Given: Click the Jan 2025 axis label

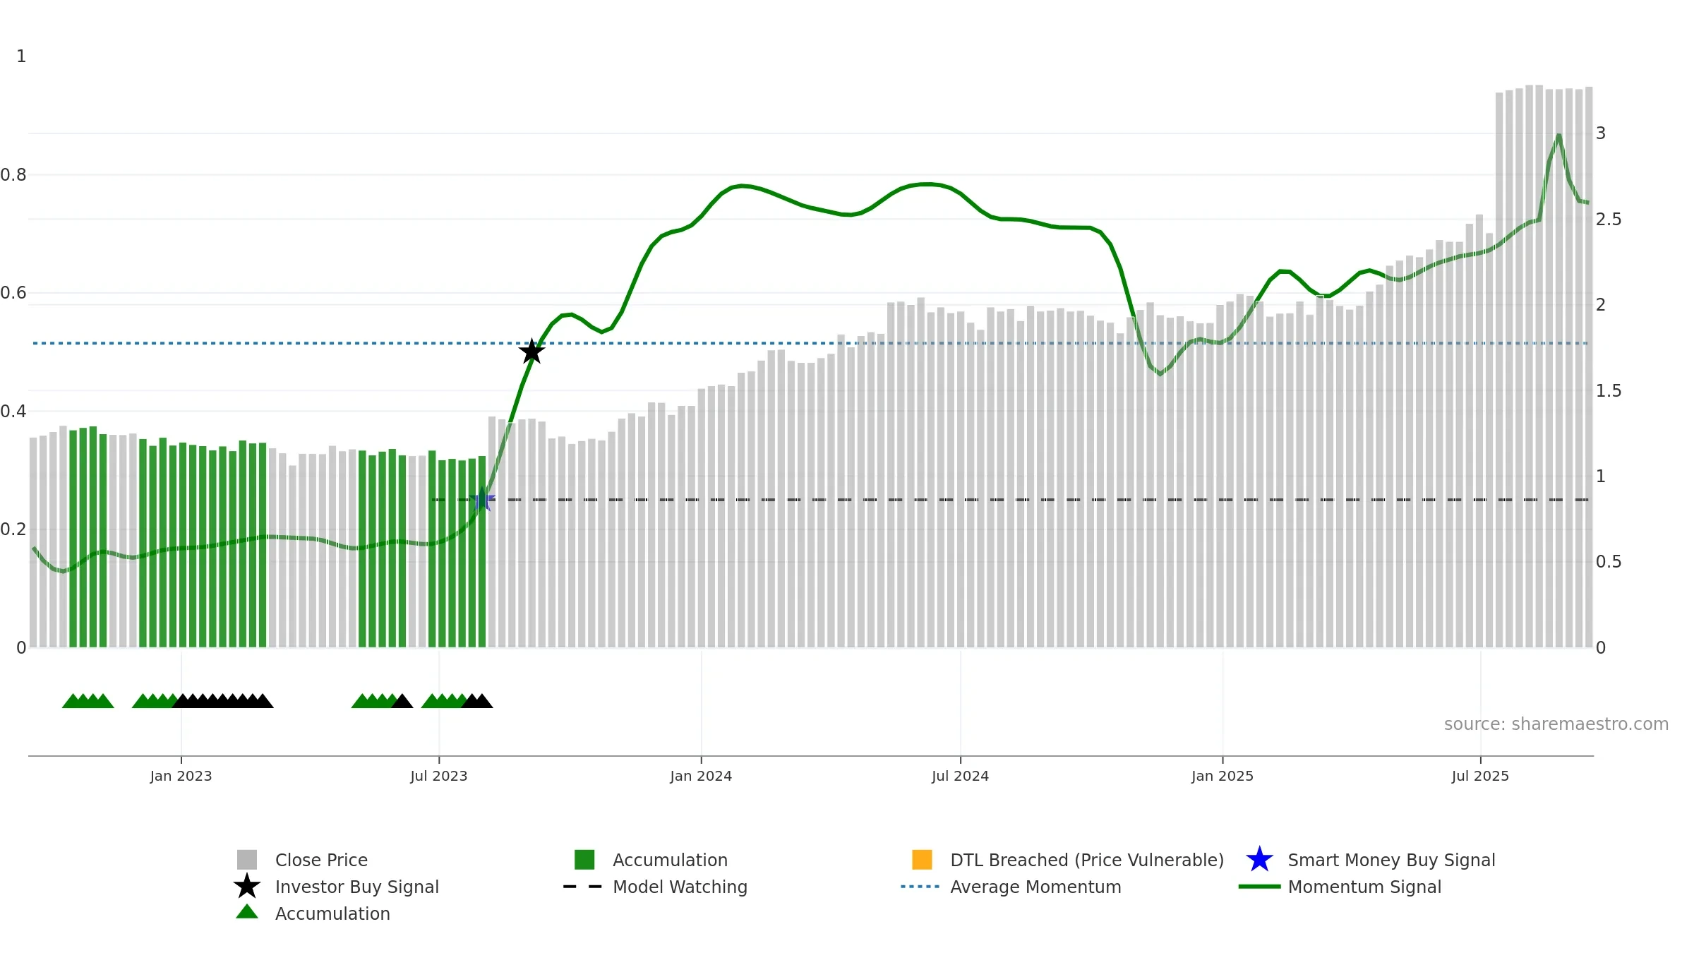Looking at the screenshot, I should click(x=1223, y=777).
